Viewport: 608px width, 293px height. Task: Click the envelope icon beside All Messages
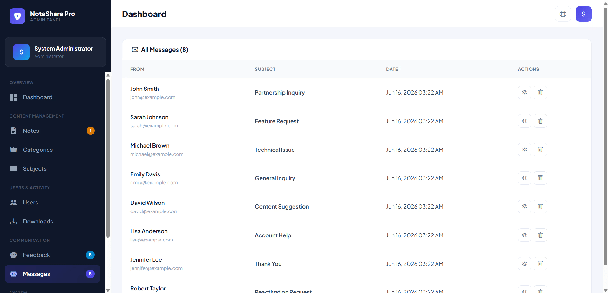tap(135, 50)
